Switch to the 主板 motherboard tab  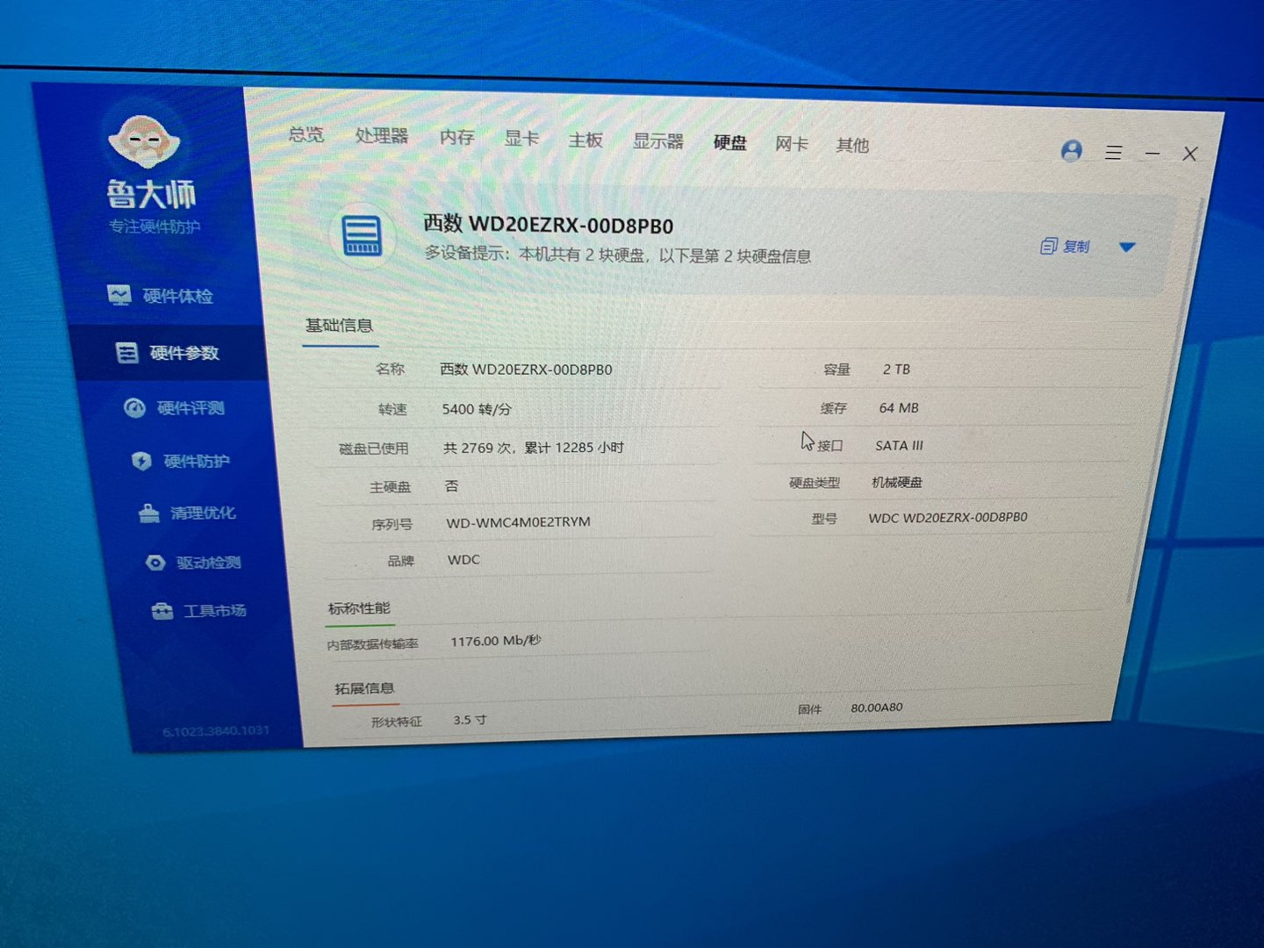coord(585,140)
